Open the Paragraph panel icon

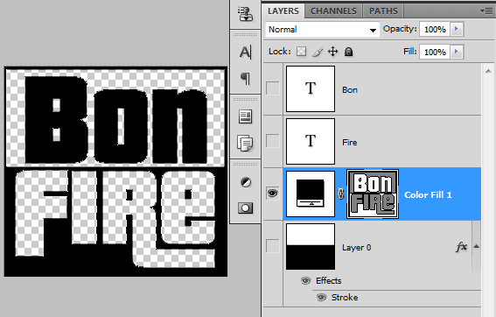click(x=246, y=78)
